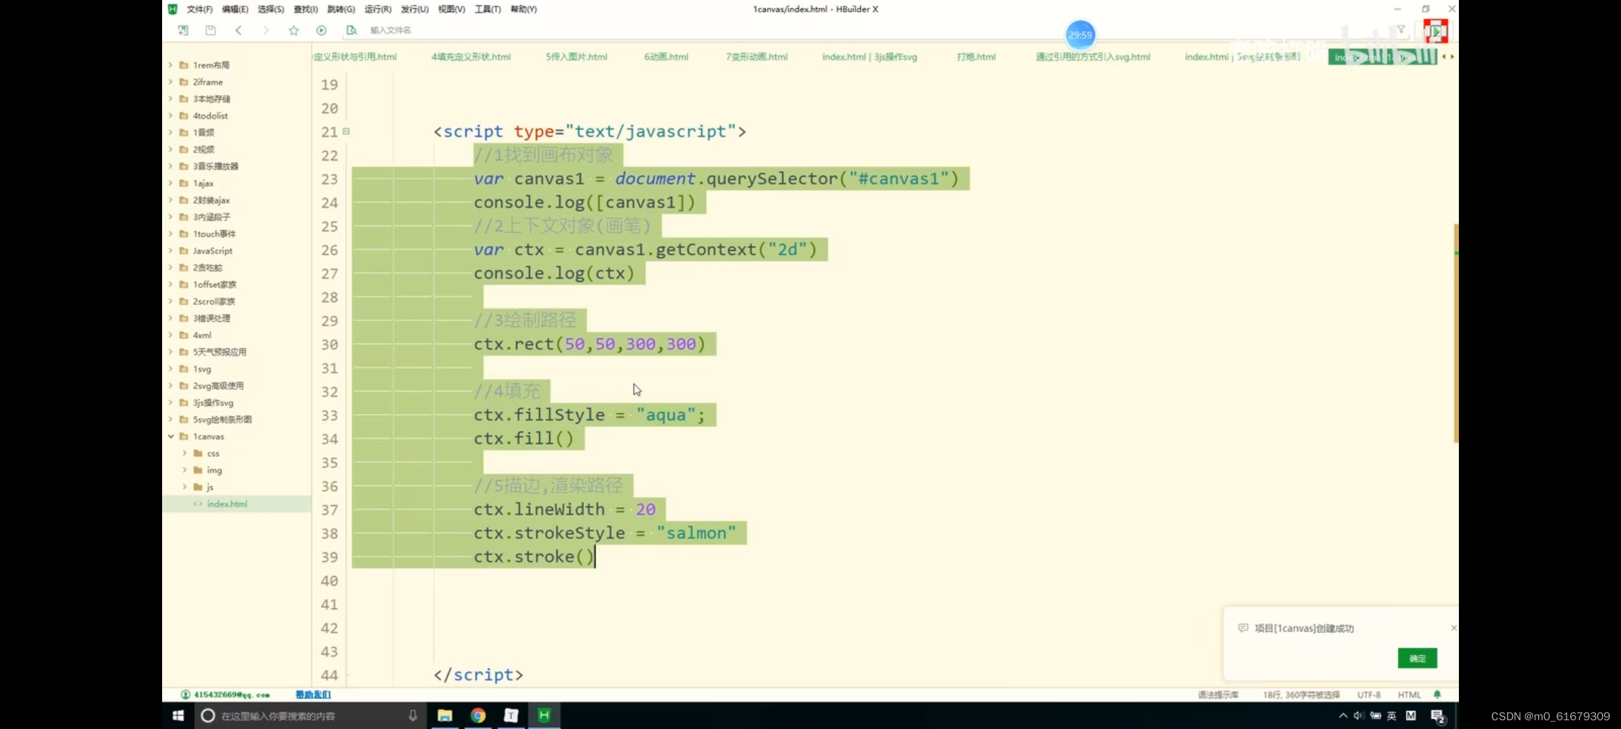Viewport: 1621px width, 729px height.
Task: Open the 工具(T) menu
Action: [488, 9]
